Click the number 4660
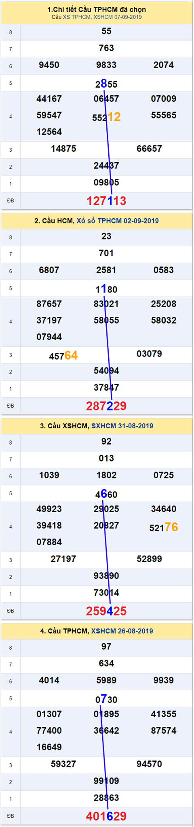This screenshot has width=194, height=827. (x=106, y=494)
